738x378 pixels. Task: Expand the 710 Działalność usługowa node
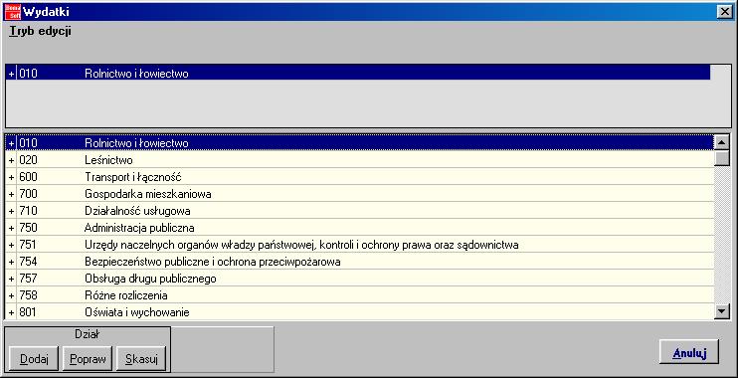(11, 211)
